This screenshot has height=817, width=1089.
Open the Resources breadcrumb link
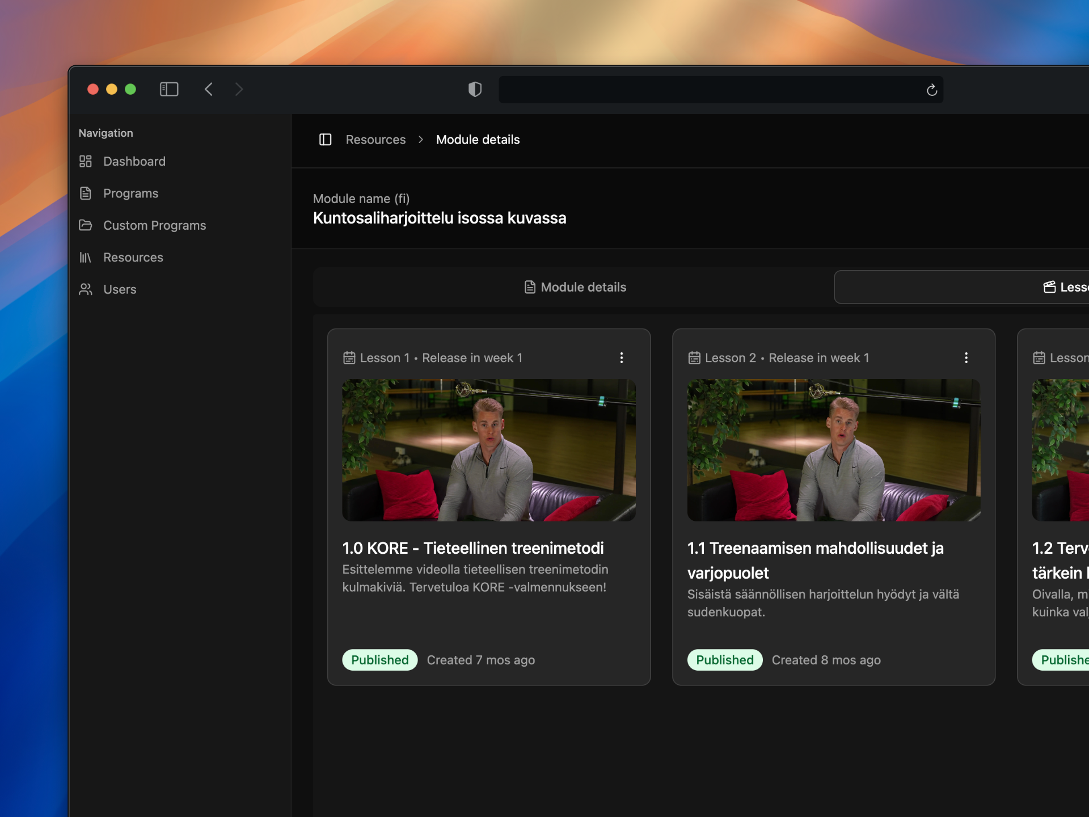[376, 140]
